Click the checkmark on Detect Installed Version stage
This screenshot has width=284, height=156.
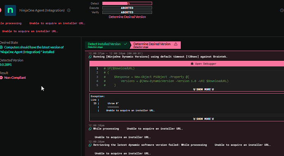coord(126,44)
